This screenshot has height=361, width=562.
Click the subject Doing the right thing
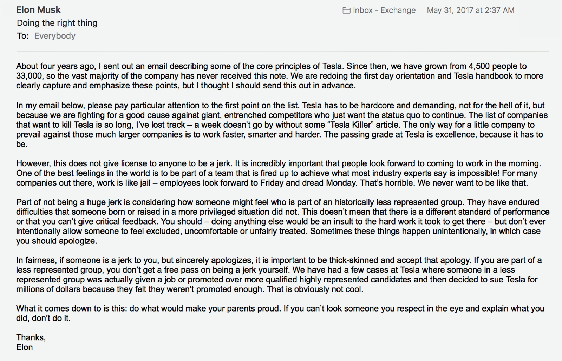pos(57,23)
